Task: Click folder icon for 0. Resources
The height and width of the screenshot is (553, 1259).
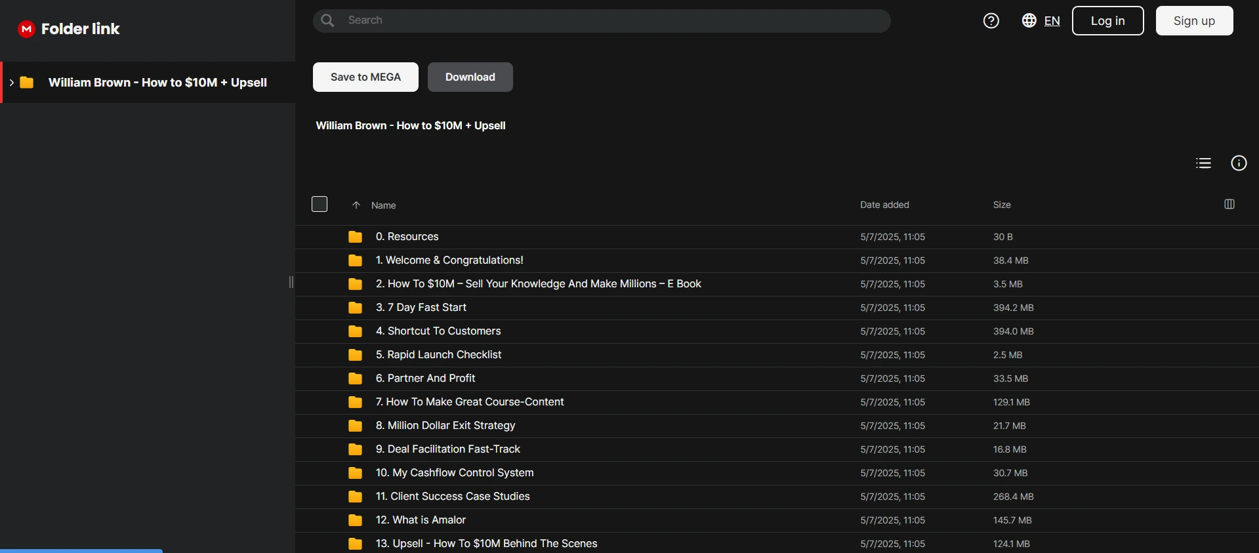Action: 355,237
